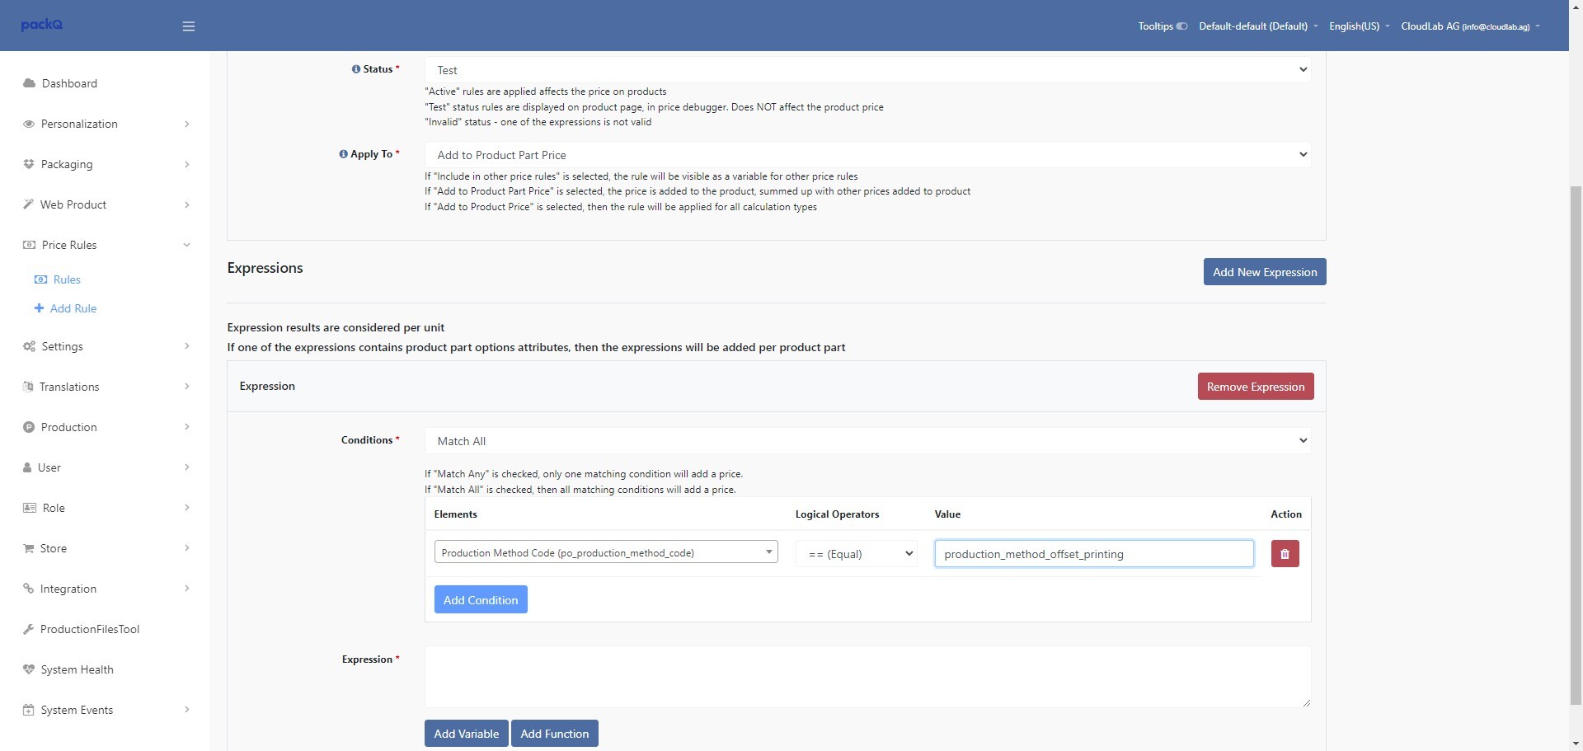
Task: Click the Dashboard cloud icon
Action: click(29, 83)
